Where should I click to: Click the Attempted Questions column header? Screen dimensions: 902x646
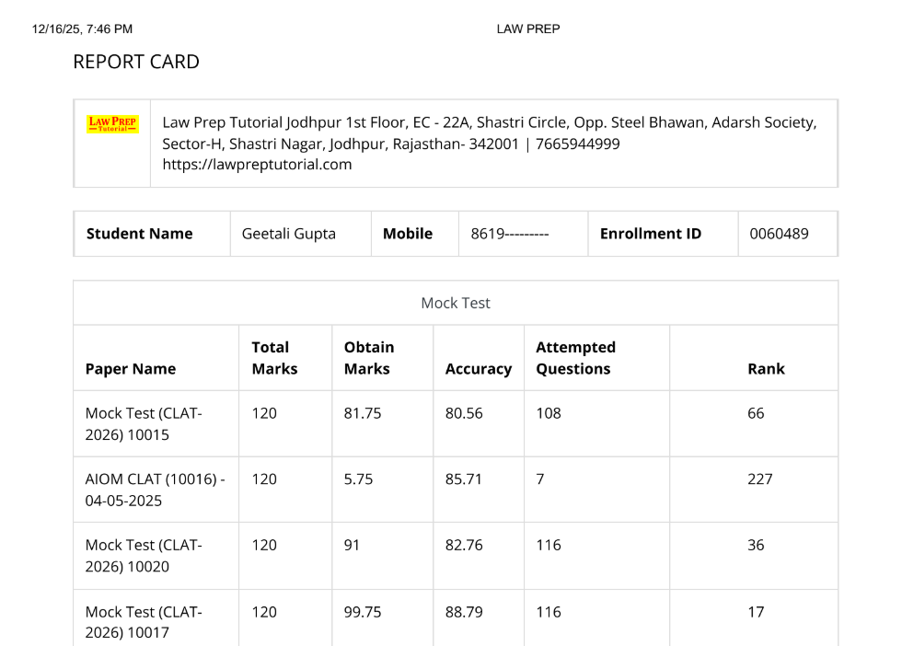click(575, 358)
